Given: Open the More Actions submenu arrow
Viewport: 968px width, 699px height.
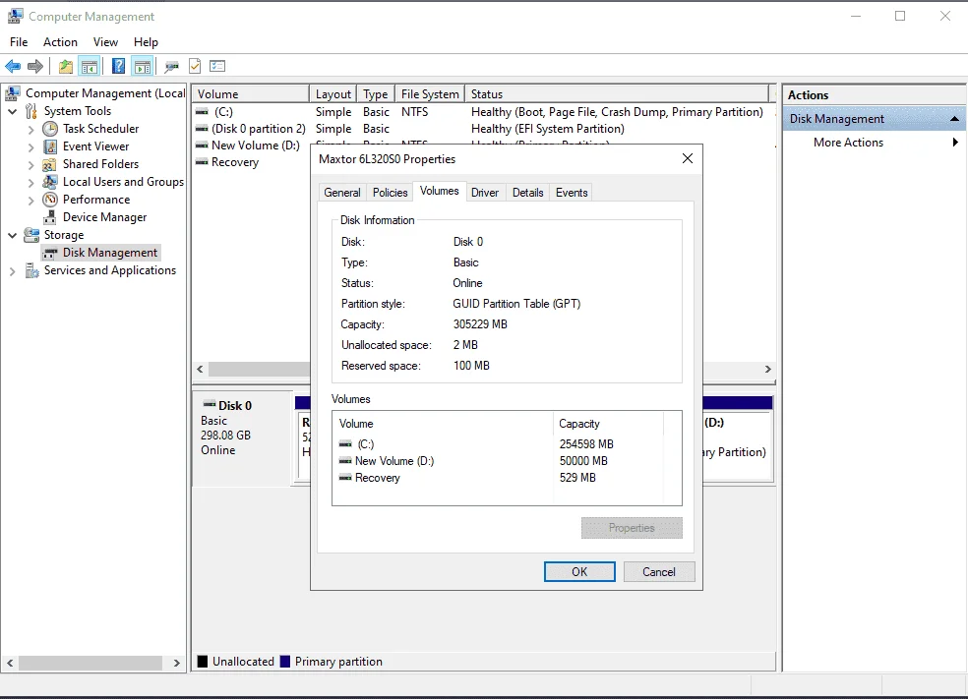Looking at the screenshot, I should [x=955, y=143].
